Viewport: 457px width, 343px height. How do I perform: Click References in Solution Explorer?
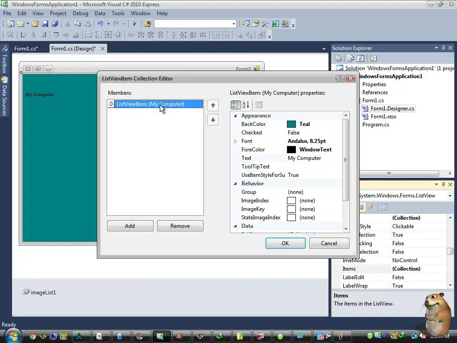(x=375, y=92)
